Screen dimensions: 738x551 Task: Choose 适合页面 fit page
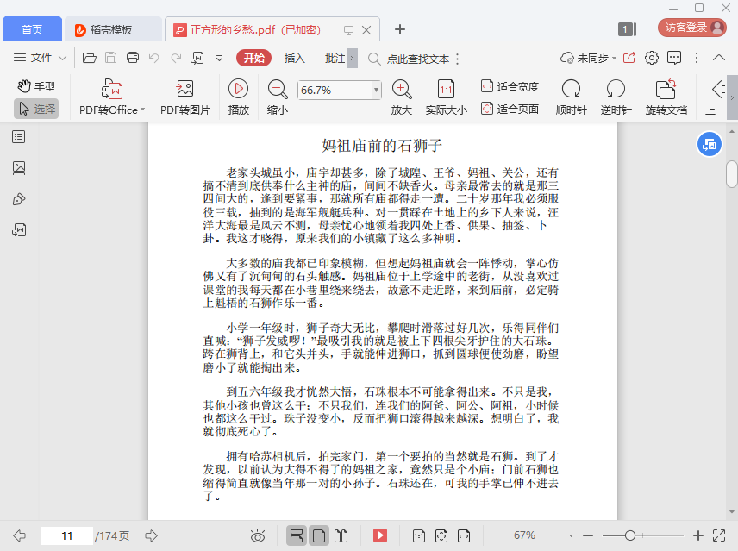[510, 109]
